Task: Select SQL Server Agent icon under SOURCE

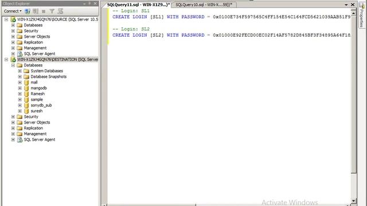Action: [20, 54]
